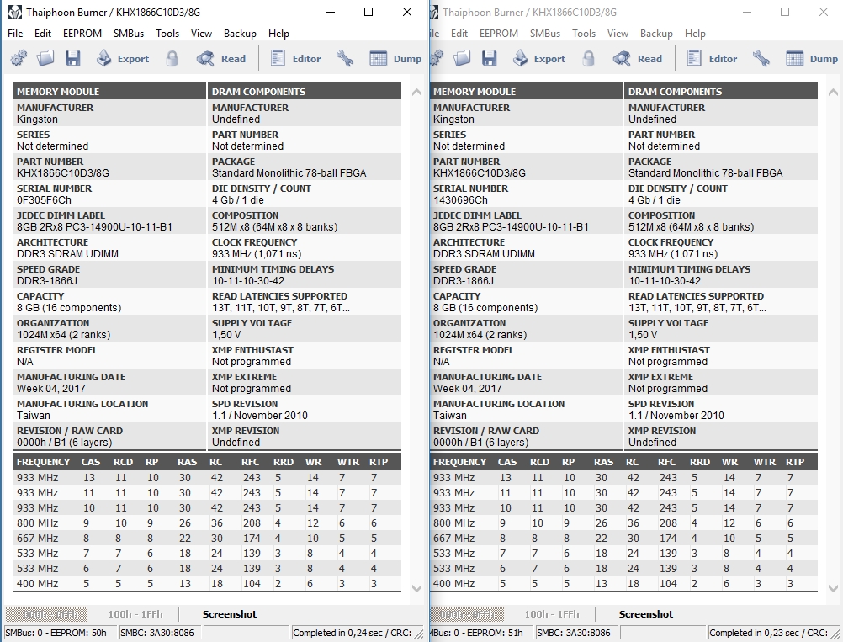Viewport: 843px width, 642px height.
Task: Open file via folder icon in left window
Action: click(x=45, y=58)
